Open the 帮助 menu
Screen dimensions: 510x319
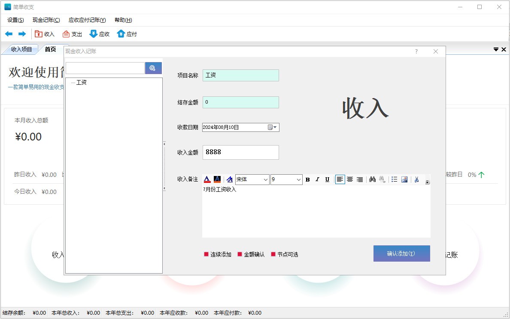coord(122,20)
